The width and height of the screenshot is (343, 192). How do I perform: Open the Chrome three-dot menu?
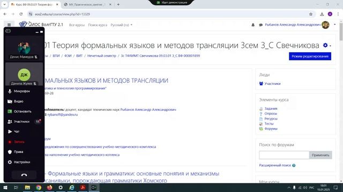click(x=338, y=14)
